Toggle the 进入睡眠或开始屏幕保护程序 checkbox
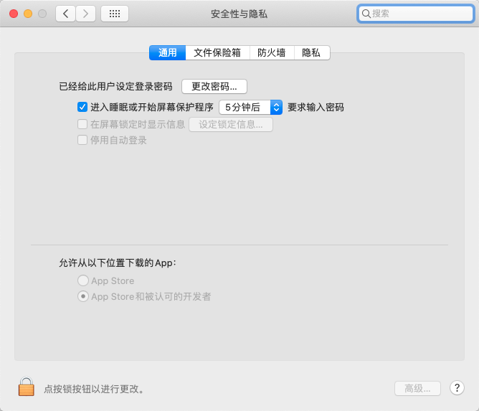The width and height of the screenshot is (479, 411). click(x=82, y=108)
